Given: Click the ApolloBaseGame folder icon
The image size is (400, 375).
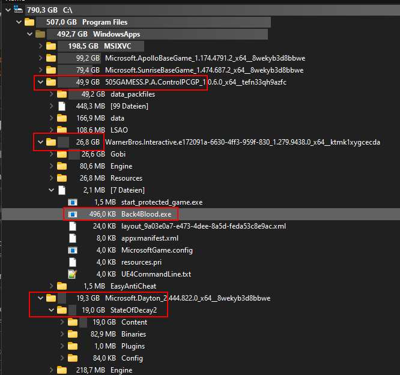Looking at the screenshot, I should (x=51, y=58).
